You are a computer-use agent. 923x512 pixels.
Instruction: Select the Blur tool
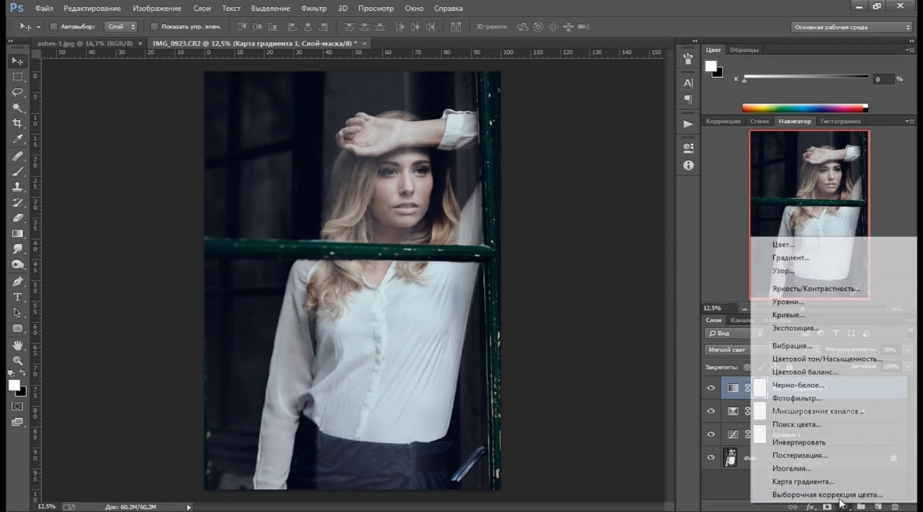(x=18, y=249)
